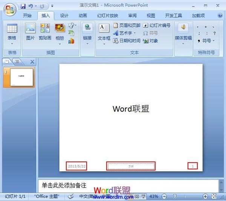This screenshot has width=226, height=201.
Task: Insert a SmartArt graphic icon
Action: pyautogui.click(x=71, y=33)
